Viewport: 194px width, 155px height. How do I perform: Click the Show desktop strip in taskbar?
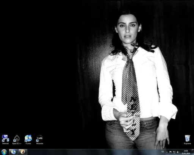point(193,152)
